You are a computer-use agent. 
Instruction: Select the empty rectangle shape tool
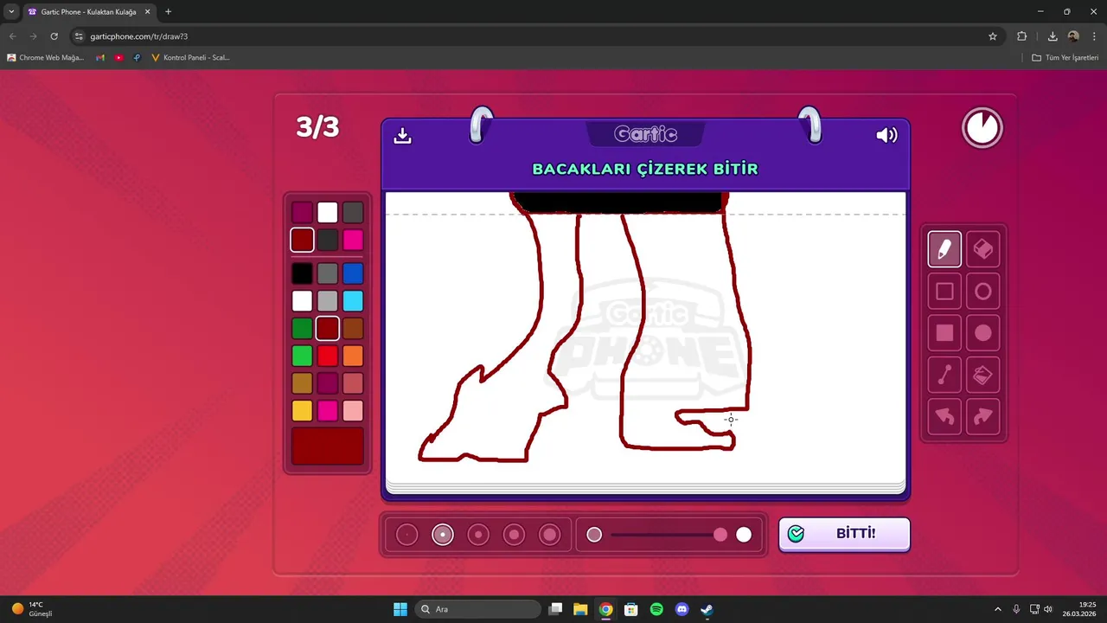pyautogui.click(x=944, y=292)
